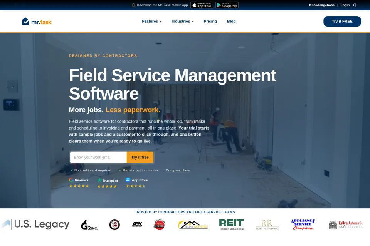Click the Trustpilot star rating
The height and width of the screenshot is (246, 370).
point(107,186)
